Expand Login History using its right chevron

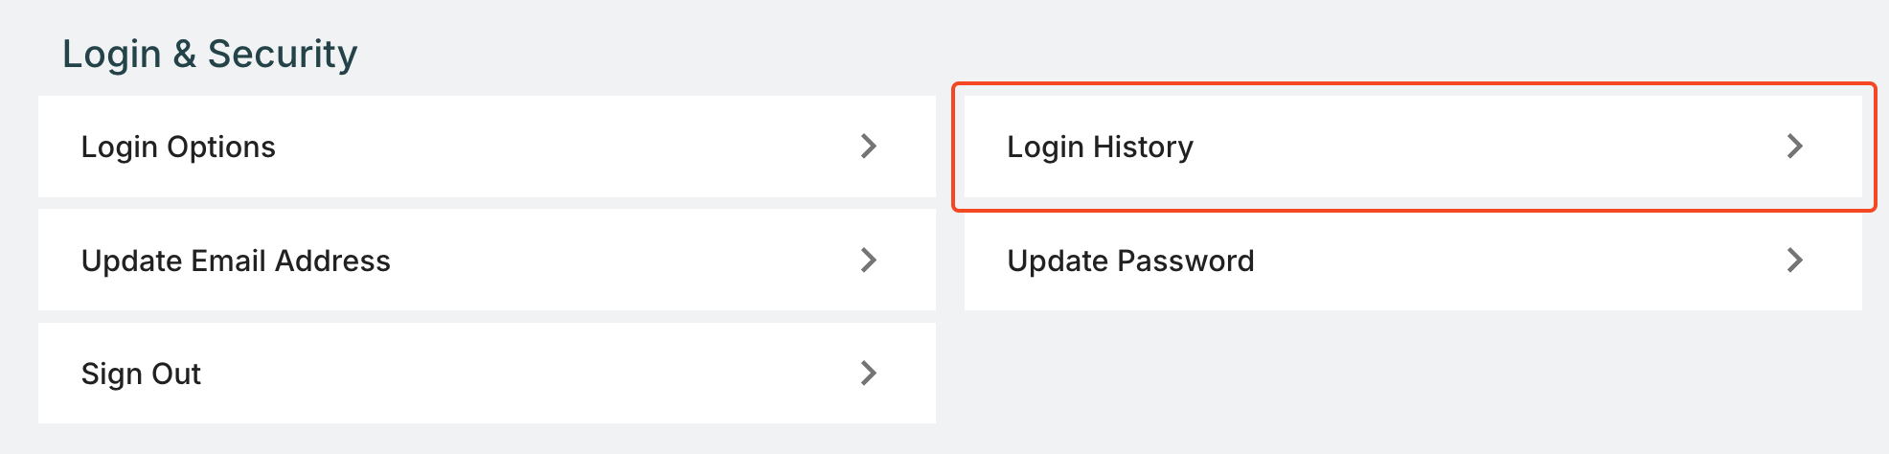(x=1794, y=146)
